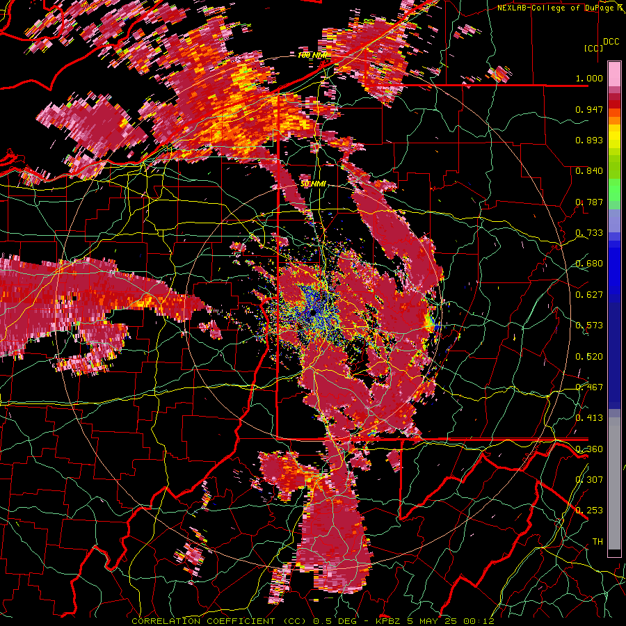Click the 50 NMI range ring label
Viewport: 626px width, 626px height.
314,184
